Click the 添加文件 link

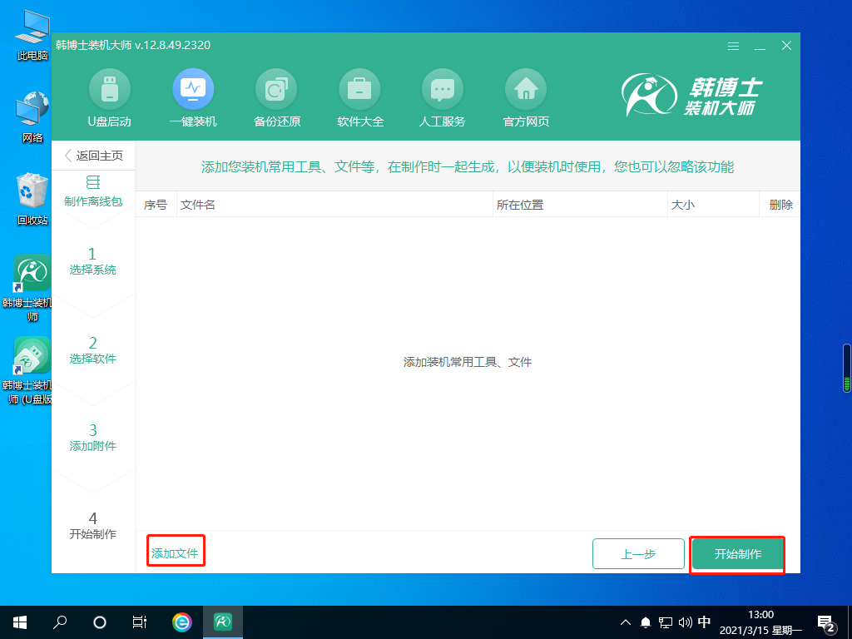175,554
